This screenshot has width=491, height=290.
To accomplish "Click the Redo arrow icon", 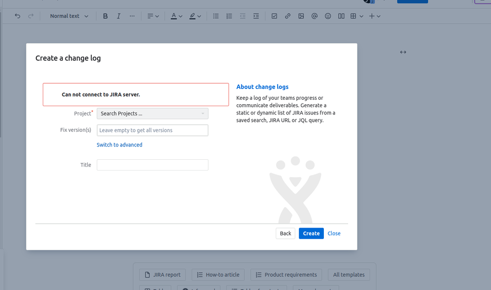I will [x=30, y=16].
